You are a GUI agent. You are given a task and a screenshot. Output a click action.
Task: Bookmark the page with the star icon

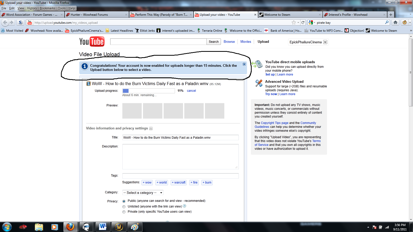[x=293, y=22]
